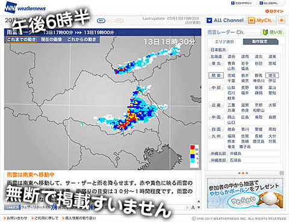The width and height of the screenshot is (289, 222).
Task: Switch to これまでの動き past movement tab
Action: pos(21,40)
